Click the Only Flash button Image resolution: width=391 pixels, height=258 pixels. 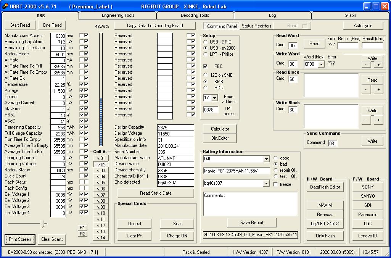click(325, 236)
